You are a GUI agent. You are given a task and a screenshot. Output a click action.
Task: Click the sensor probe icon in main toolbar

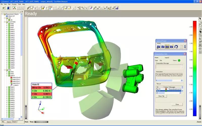28,8
